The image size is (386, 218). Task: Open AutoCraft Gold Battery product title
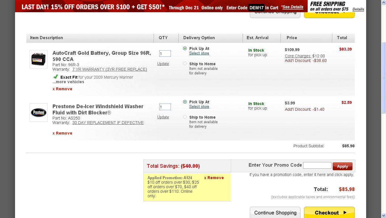click(102, 56)
